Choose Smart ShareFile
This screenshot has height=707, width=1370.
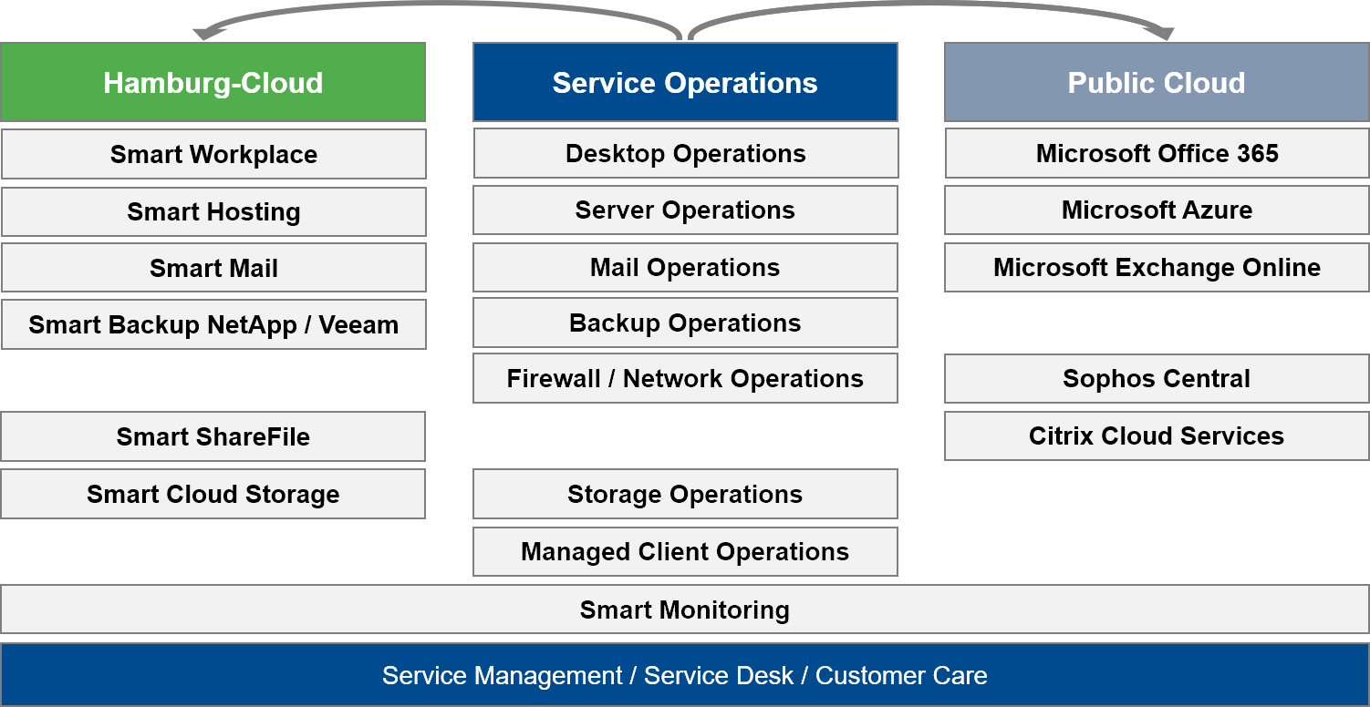coord(213,436)
